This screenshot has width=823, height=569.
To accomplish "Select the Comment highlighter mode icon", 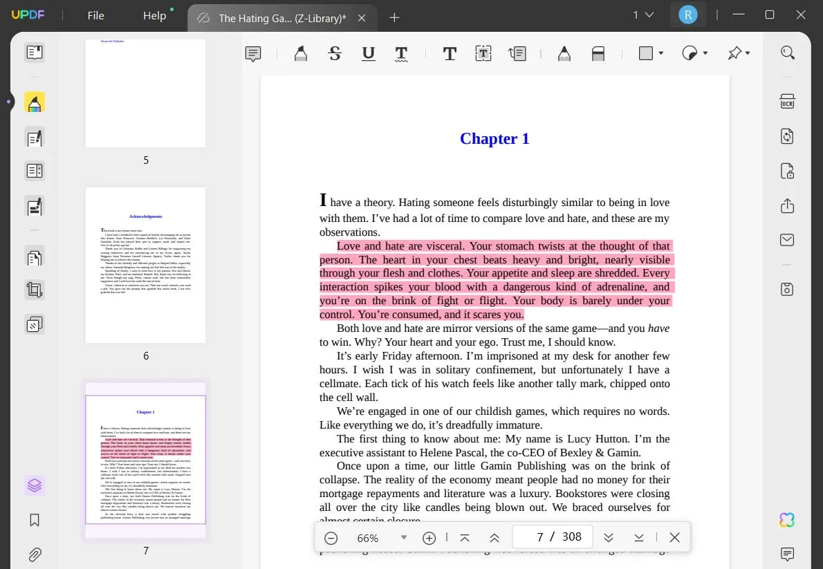I will pos(35,102).
